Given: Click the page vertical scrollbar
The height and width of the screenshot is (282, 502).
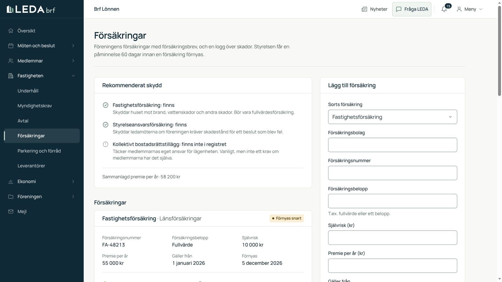Looking at the screenshot, I should coord(499,50).
